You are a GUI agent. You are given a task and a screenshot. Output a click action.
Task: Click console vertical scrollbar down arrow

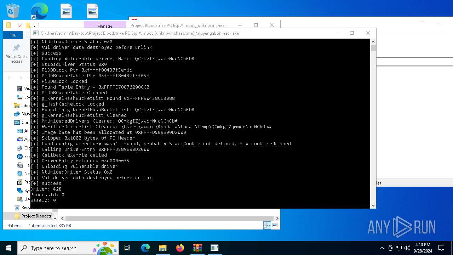(373, 206)
